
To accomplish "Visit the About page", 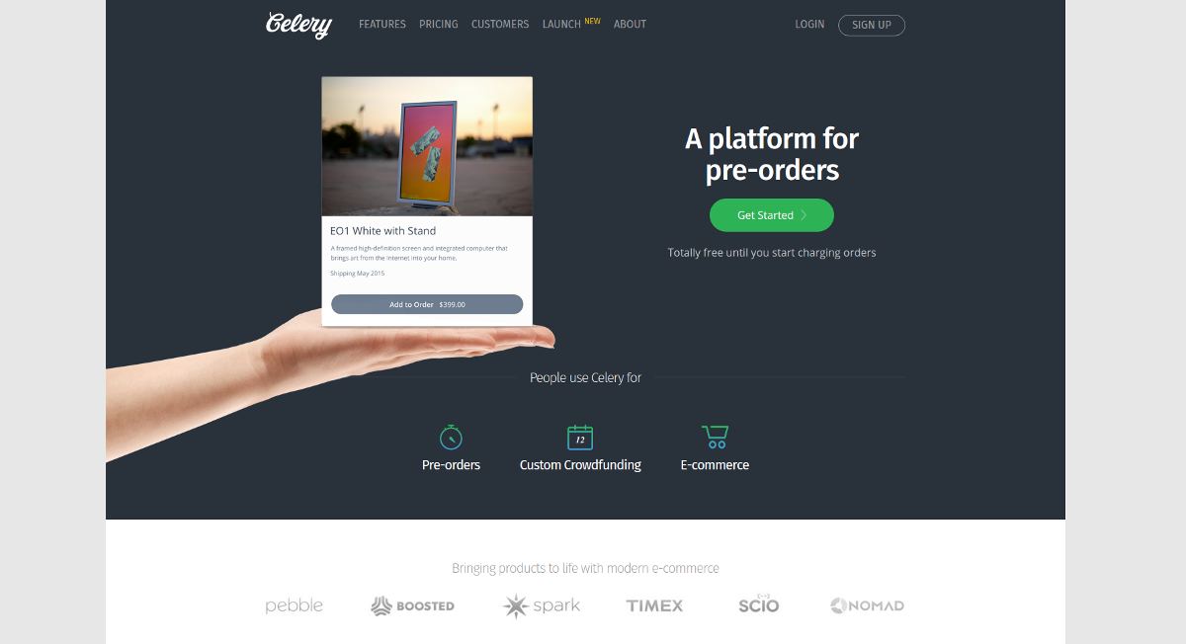I will click(x=630, y=25).
